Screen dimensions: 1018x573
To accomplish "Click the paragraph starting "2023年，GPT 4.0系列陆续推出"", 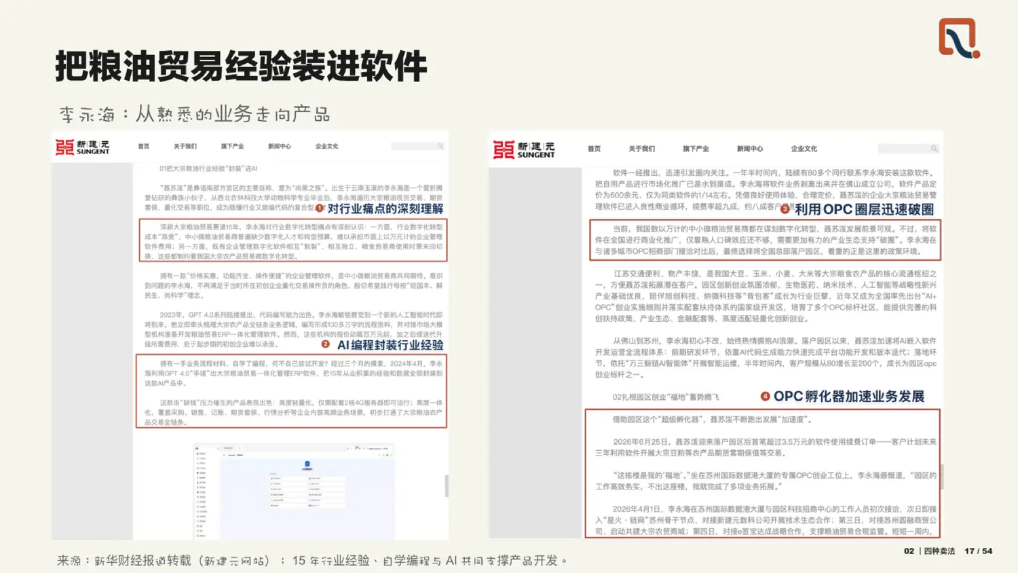I will pyautogui.click(x=293, y=330).
